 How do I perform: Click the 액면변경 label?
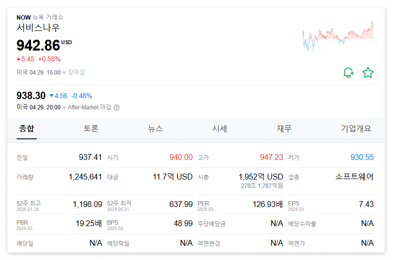pos(209,243)
